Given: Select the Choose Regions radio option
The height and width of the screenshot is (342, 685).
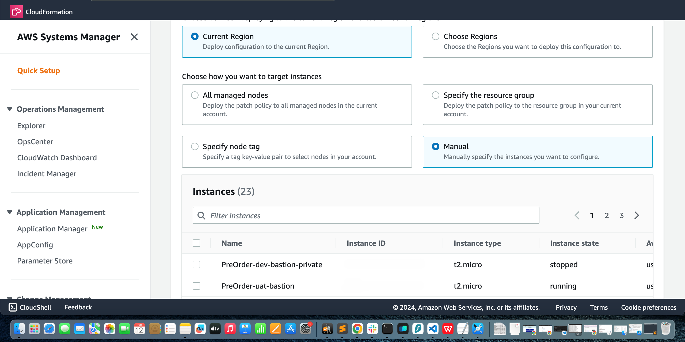Looking at the screenshot, I should pyautogui.click(x=436, y=36).
